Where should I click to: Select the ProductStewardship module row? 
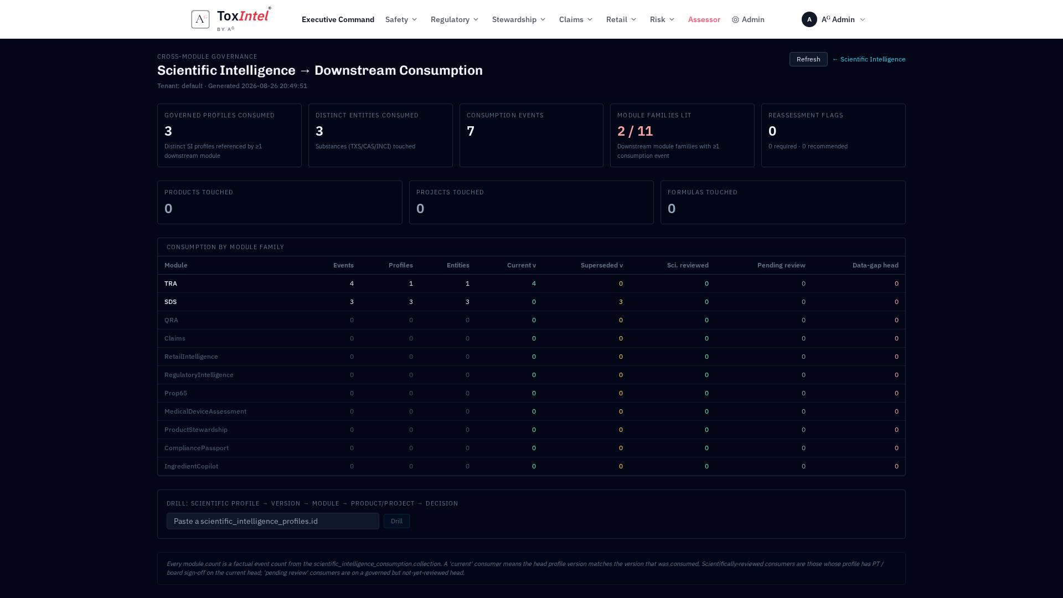tap(531, 430)
